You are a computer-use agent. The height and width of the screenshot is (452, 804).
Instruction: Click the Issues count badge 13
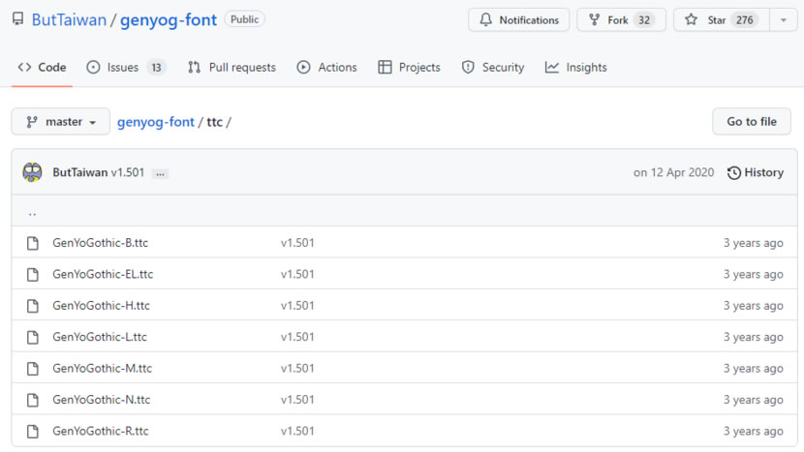(x=156, y=67)
